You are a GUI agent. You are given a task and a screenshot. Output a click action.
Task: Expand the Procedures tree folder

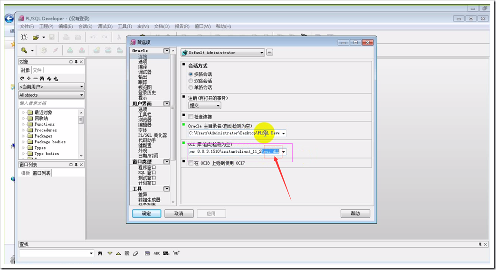23,130
